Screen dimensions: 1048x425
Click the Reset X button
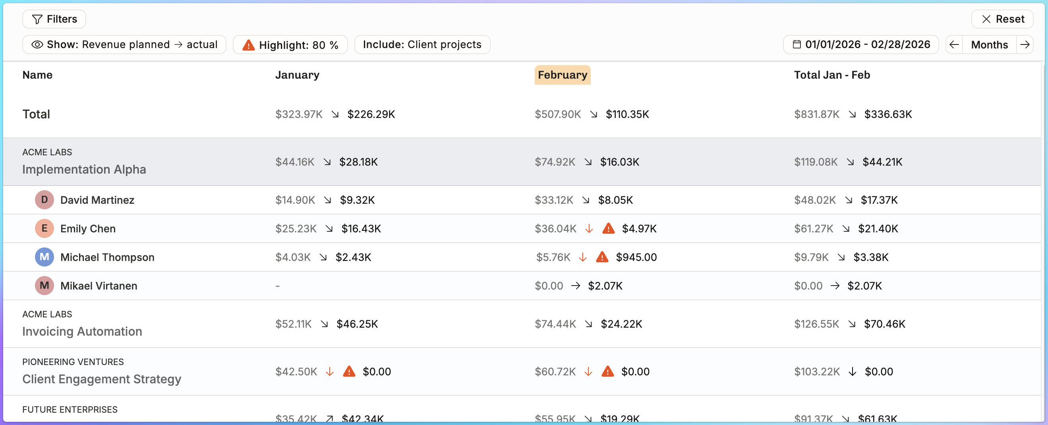tap(1002, 19)
